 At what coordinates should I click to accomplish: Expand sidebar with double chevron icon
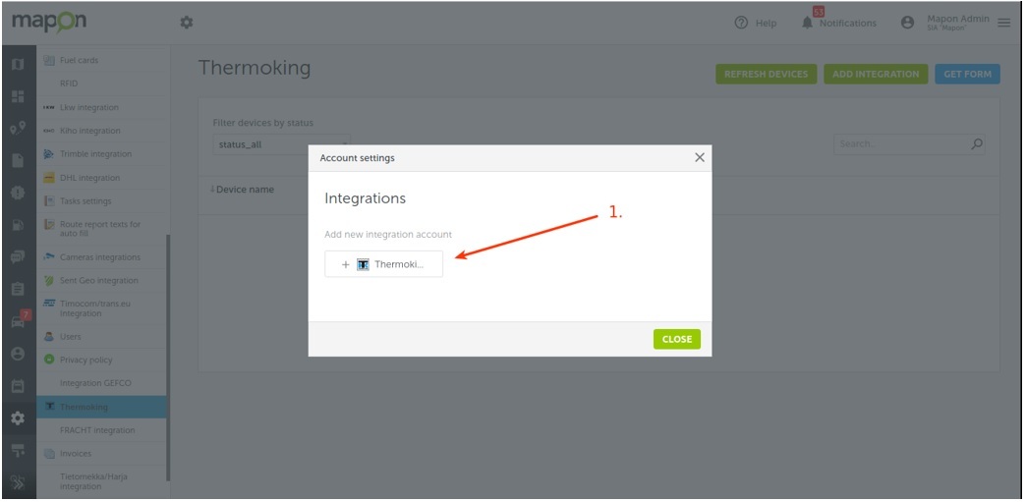18,482
